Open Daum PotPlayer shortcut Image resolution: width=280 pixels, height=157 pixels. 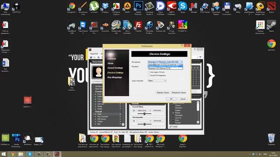(161, 8)
